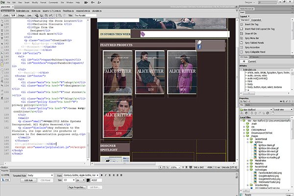Switch Properties to CSS mode
294x196 pixels.
pos(5,180)
